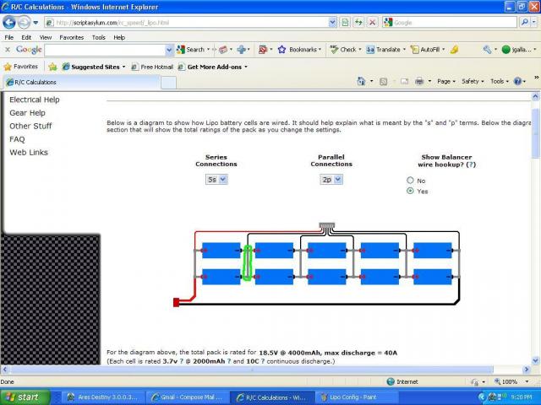Open Google toolbar Bookmarks
The image size is (541, 405).
coord(298,50)
